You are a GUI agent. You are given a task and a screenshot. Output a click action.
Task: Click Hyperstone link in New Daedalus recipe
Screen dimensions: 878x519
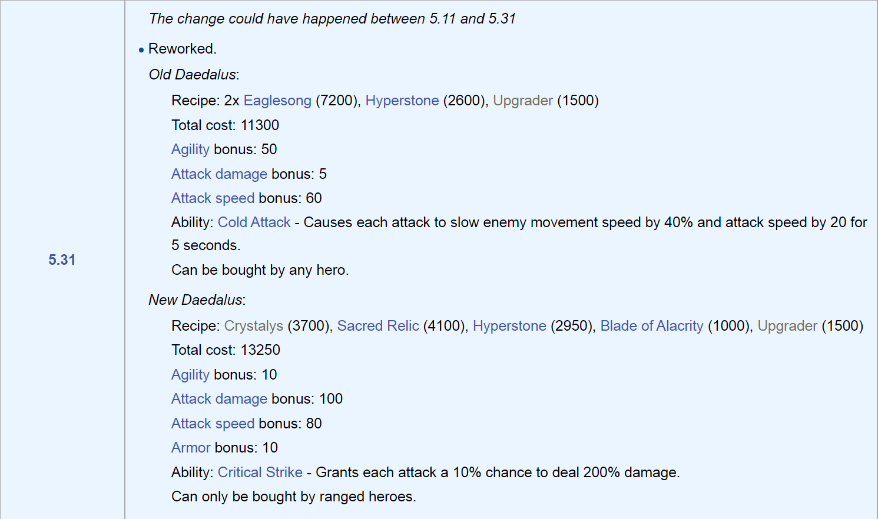tap(509, 326)
